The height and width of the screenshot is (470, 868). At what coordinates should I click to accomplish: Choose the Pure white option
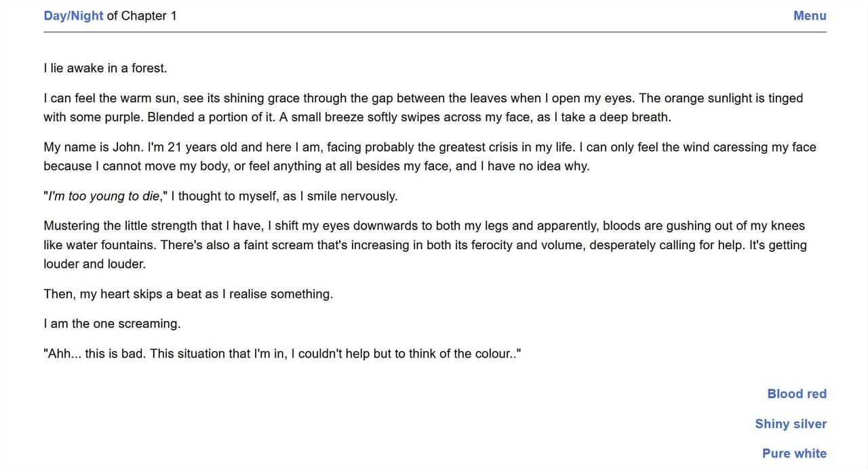[794, 453]
